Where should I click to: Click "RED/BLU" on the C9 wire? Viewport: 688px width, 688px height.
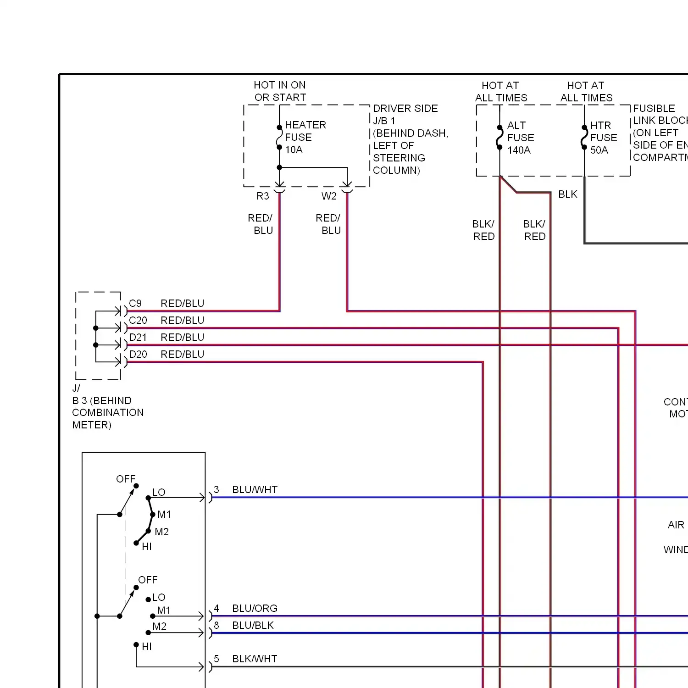tap(183, 304)
